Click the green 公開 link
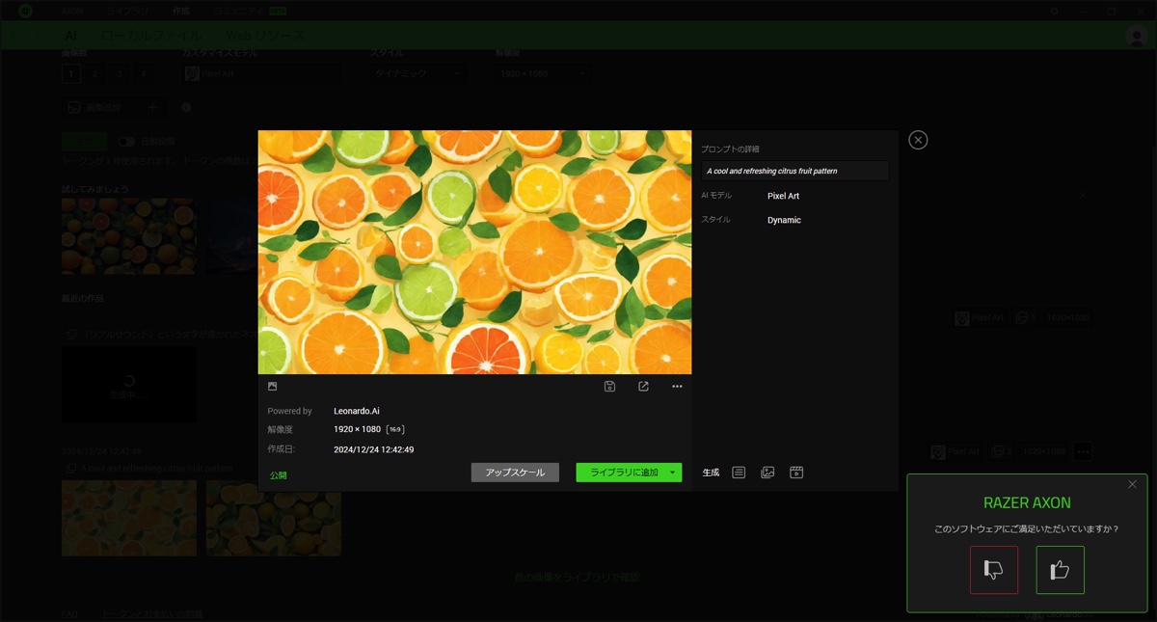The width and height of the screenshot is (1157, 622). coord(278,475)
